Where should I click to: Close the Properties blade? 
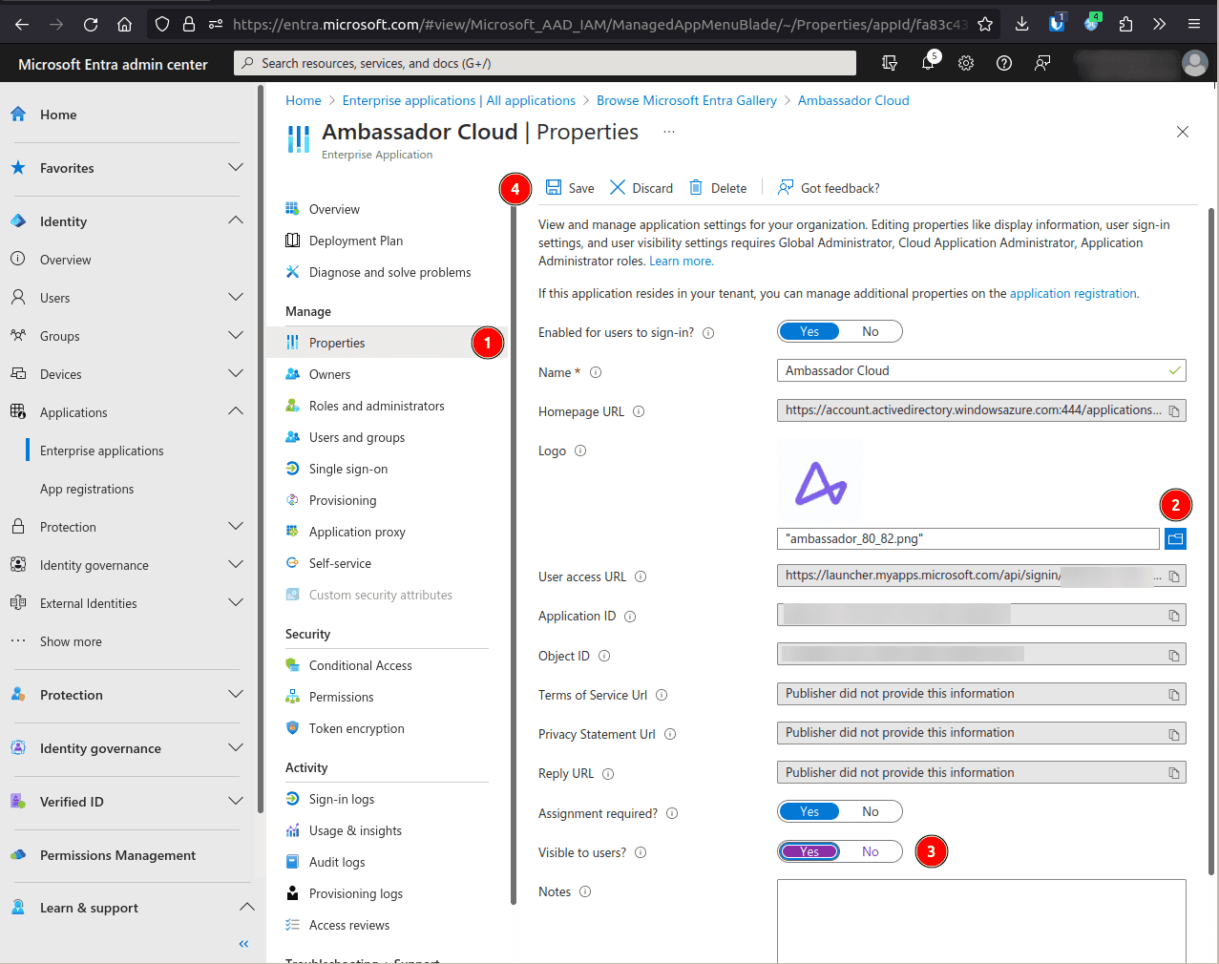click(x=1183, y=132)
